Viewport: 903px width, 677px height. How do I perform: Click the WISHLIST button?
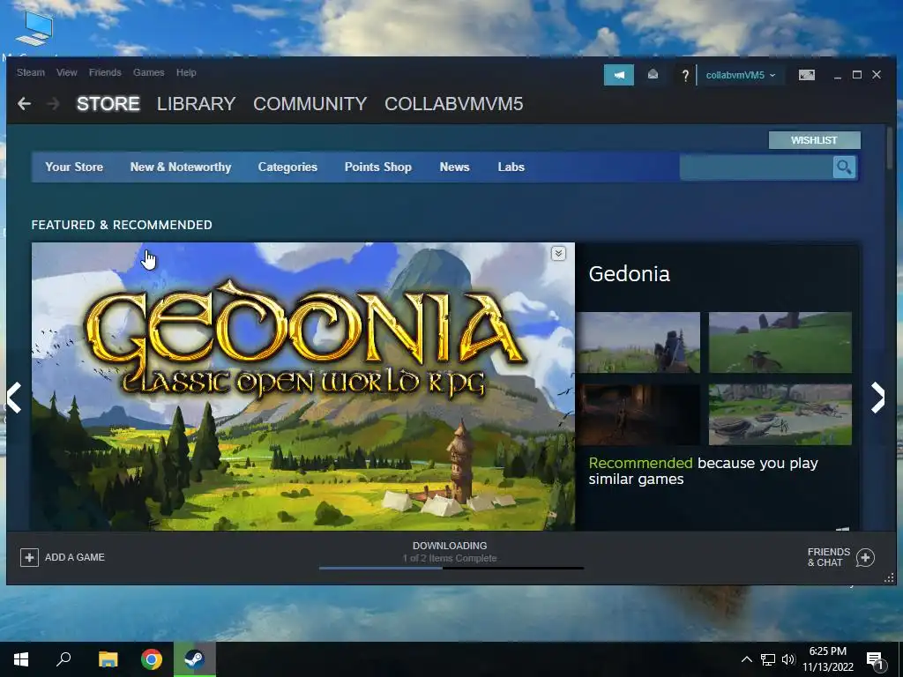814,140
